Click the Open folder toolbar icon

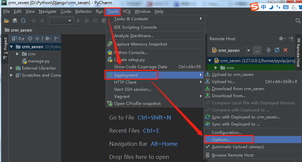tap(6, 21)
